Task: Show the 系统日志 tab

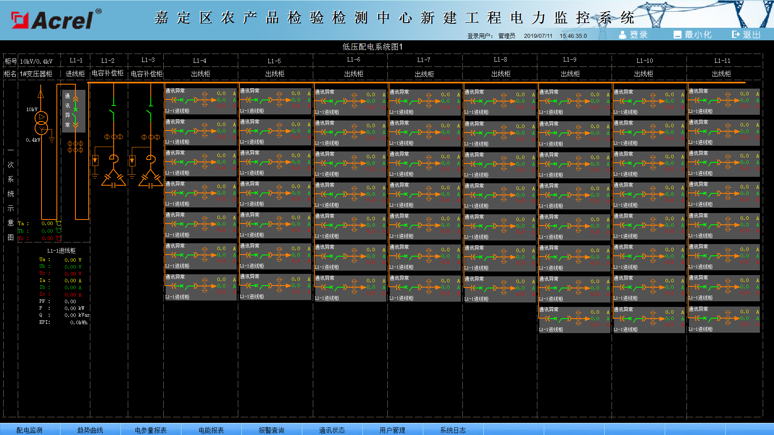Action: pyautogui.click(x=453, y=430)
